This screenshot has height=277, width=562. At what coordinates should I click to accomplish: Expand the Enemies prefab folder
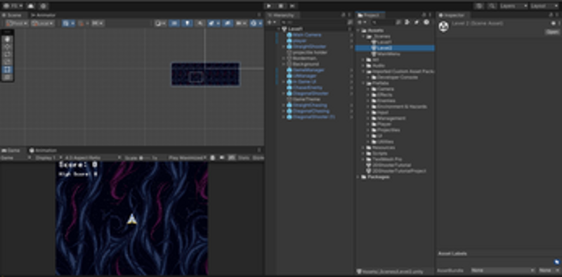point(368,101)
